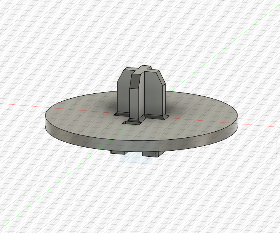Select the dark chamfered face on the post's front arm
280x233 pixels.
[x=135, y=81]
